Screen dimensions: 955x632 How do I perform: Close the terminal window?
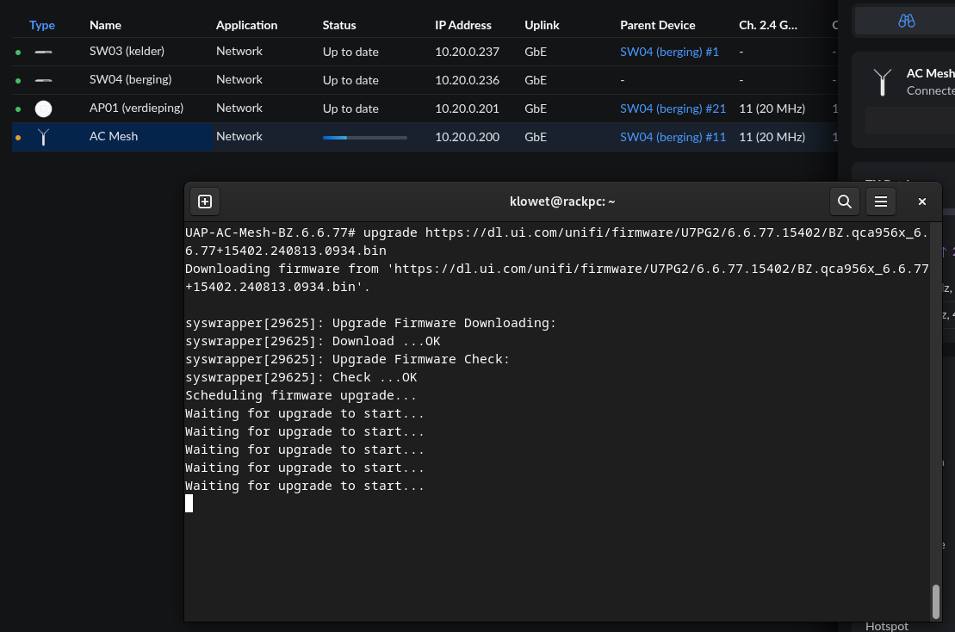tap(921, 201)
